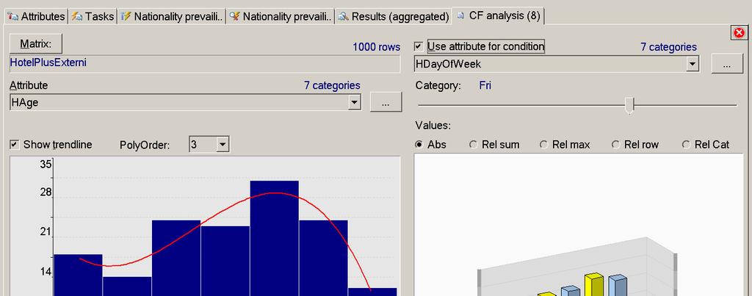Select the Rel row radio button

[x=616, y=145]
